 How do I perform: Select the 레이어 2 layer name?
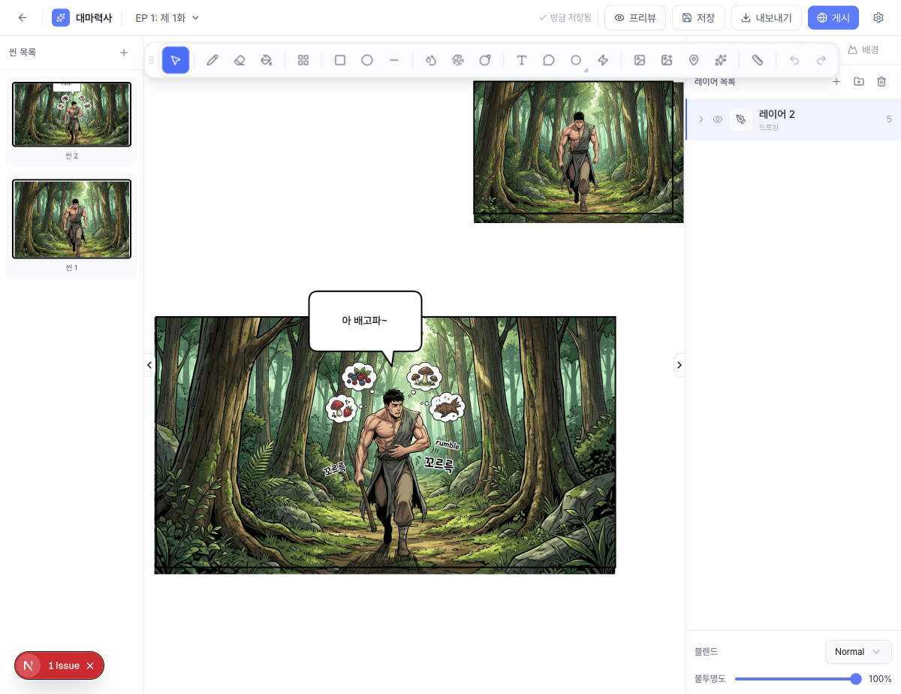(x=777, y=114)
